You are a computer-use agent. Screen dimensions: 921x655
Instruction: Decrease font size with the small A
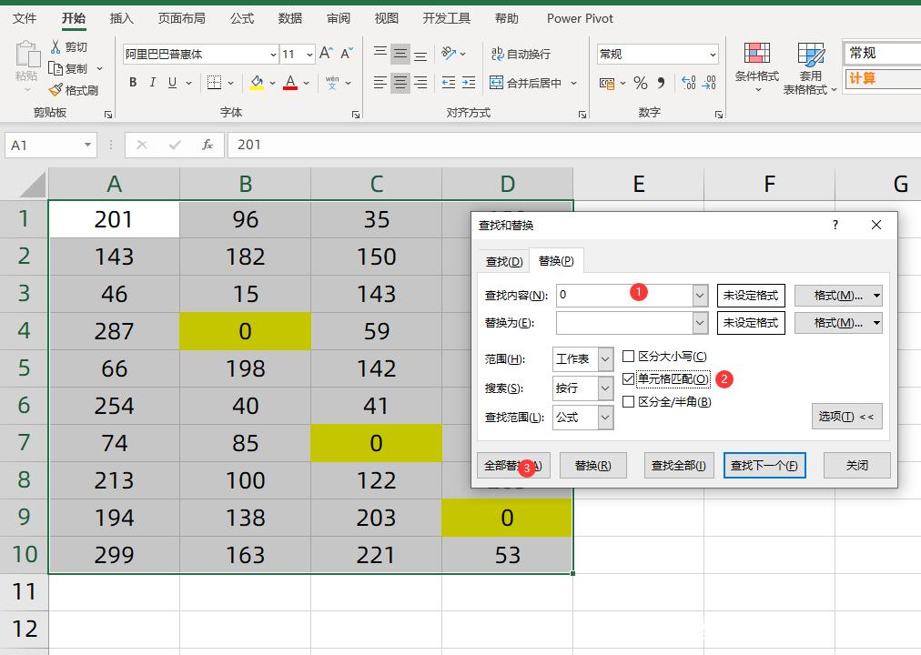pyautogui.click(x=347, y=54)
